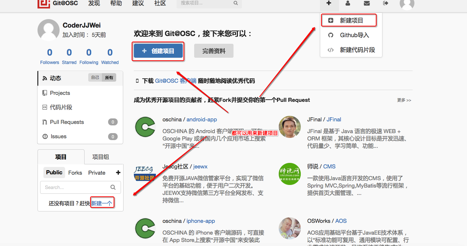This screenshot has width=467, height=246.
Task: Click the user profile icon in navbar
Action: pos(348,3)
